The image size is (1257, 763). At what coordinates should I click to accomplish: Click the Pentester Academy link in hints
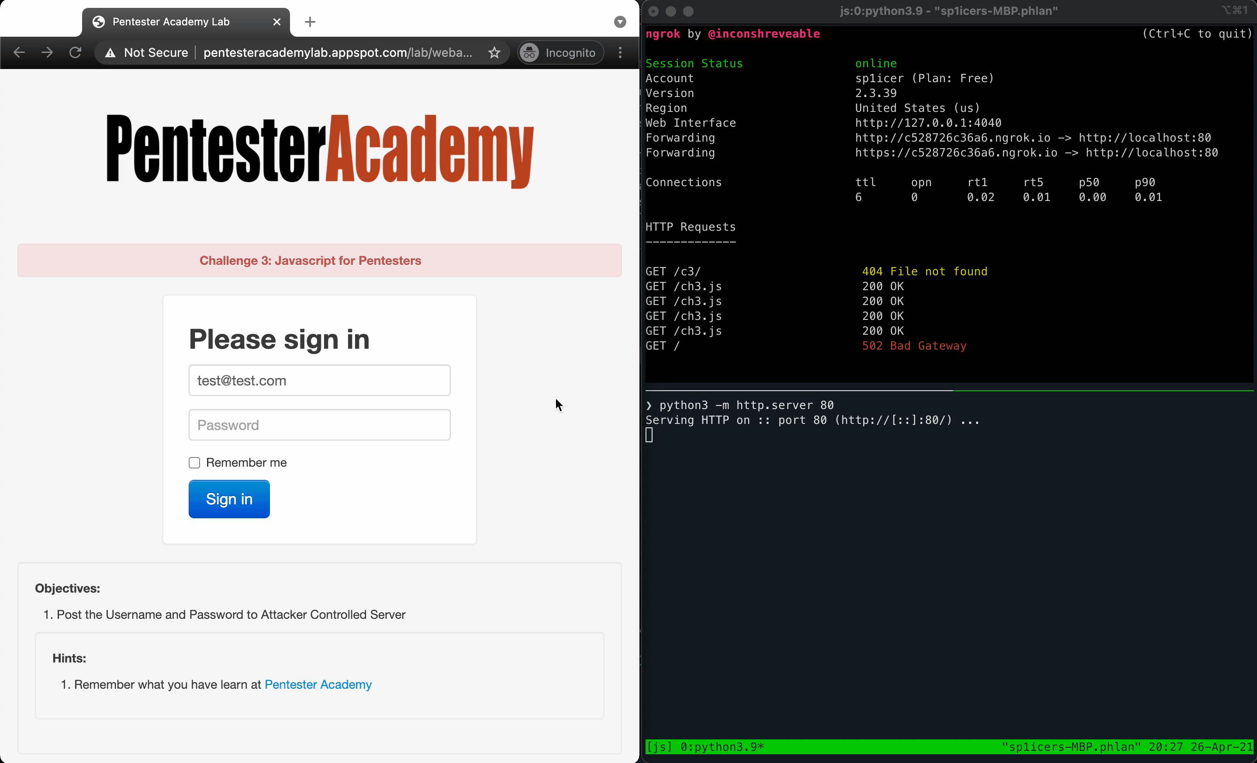(318, 684)
